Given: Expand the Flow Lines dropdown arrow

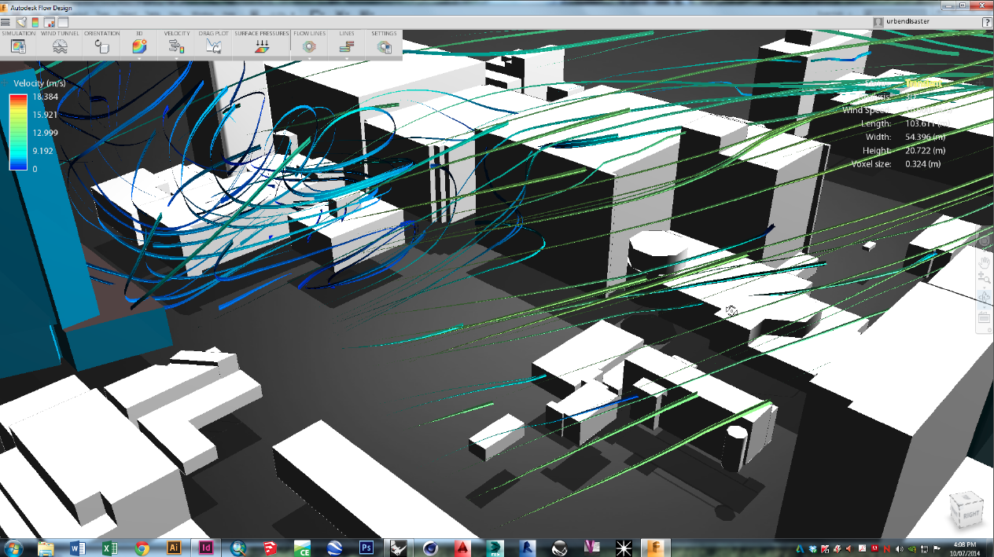Looking at the screenshot, I should [309, 58].
